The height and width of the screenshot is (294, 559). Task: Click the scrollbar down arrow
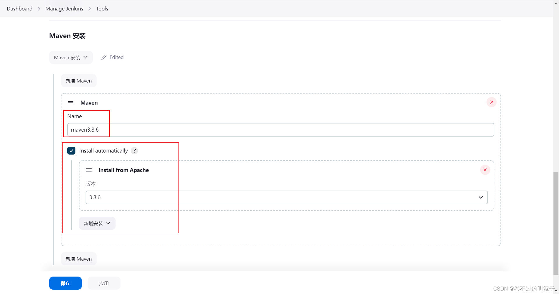556,291
